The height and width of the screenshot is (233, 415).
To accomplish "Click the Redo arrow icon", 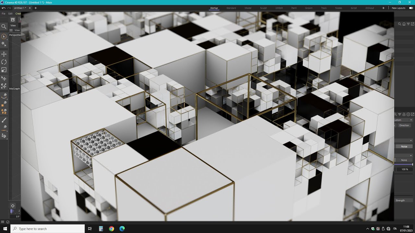I will pyautogui.click(x=9, y=8).
